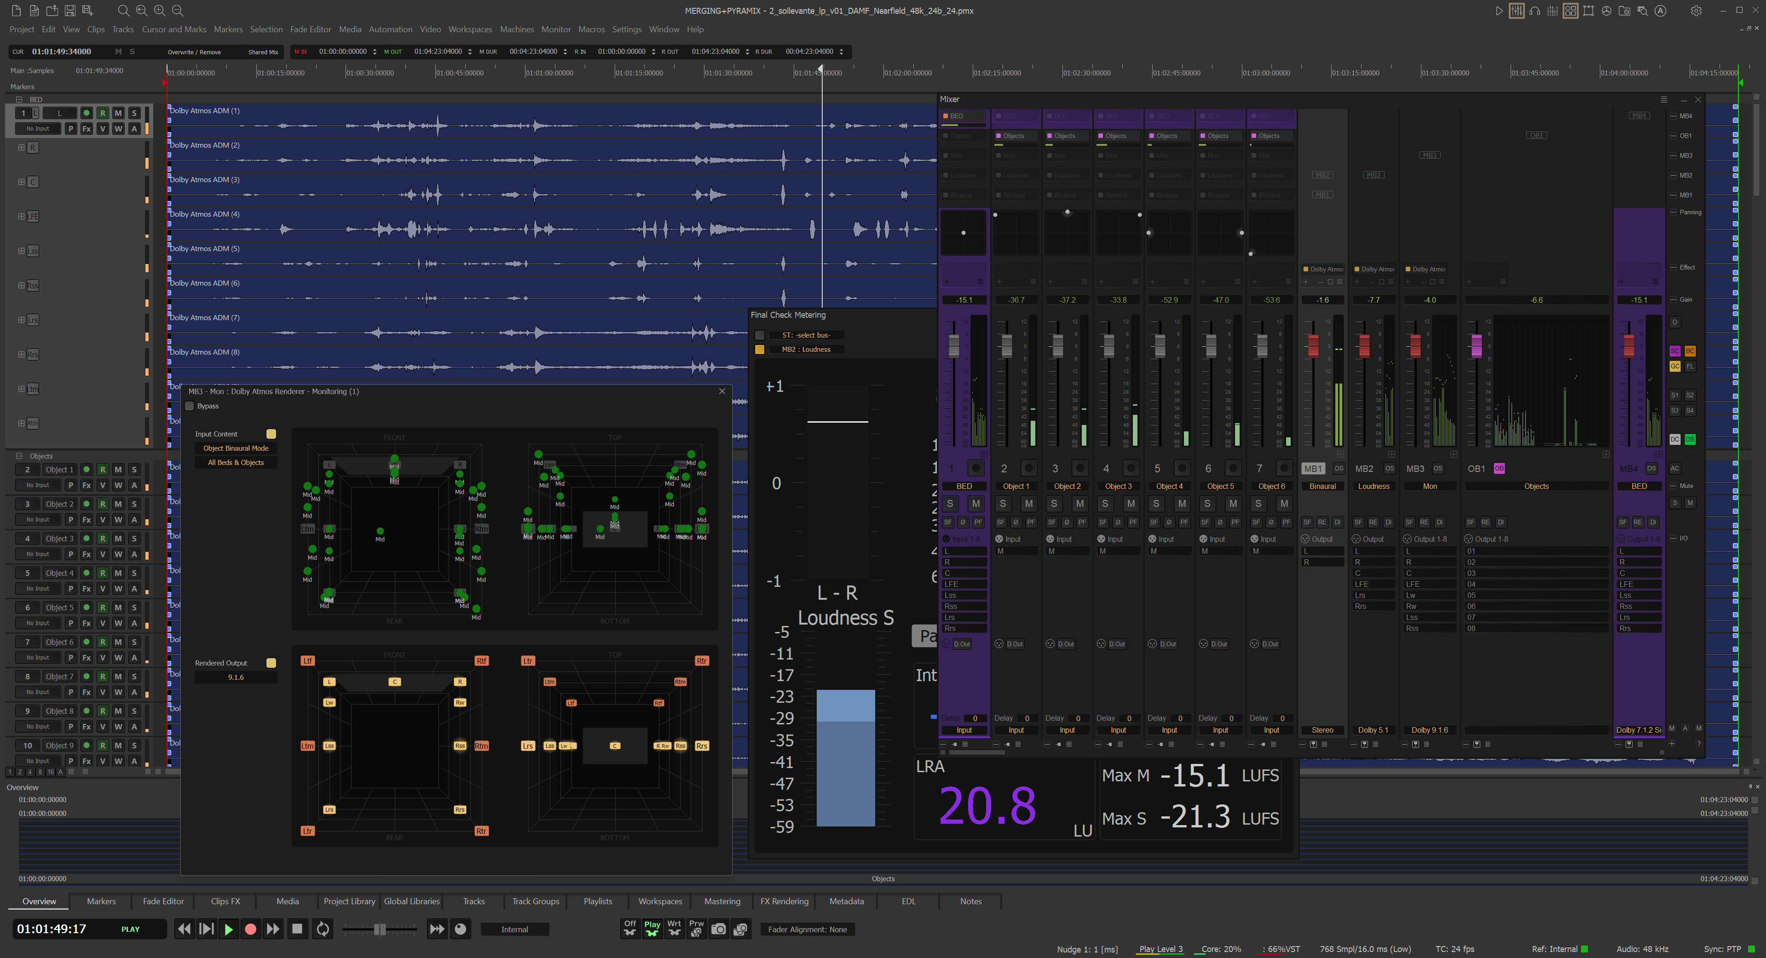Enable the Bypass checkbox in renderer
This screenshot has width=1766, height=958.
click(x=190, y=406)
